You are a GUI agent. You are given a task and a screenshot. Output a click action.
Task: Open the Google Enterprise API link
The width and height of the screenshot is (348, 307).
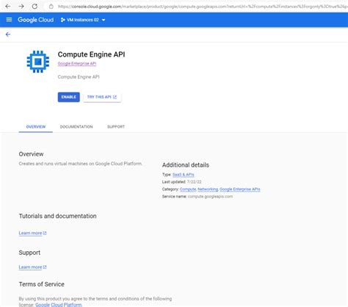77,64
